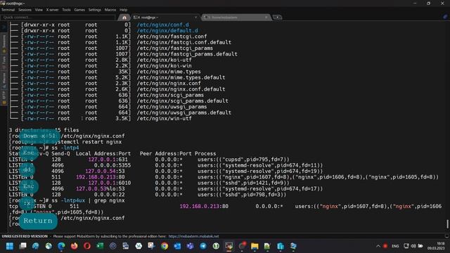Click the /etc/nginx/koi-win file path
450x253 pixels.
(164, 65)
